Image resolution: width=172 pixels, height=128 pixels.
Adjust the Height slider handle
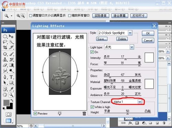click(128, 114)
